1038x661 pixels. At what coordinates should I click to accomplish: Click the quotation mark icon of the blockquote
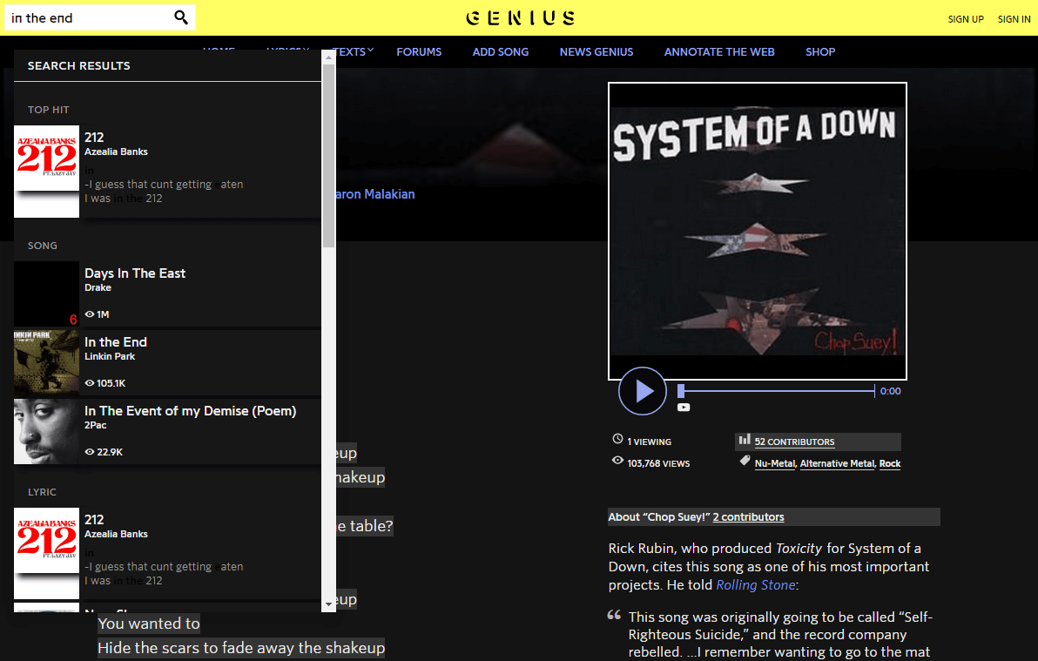(x=614, y=615)
